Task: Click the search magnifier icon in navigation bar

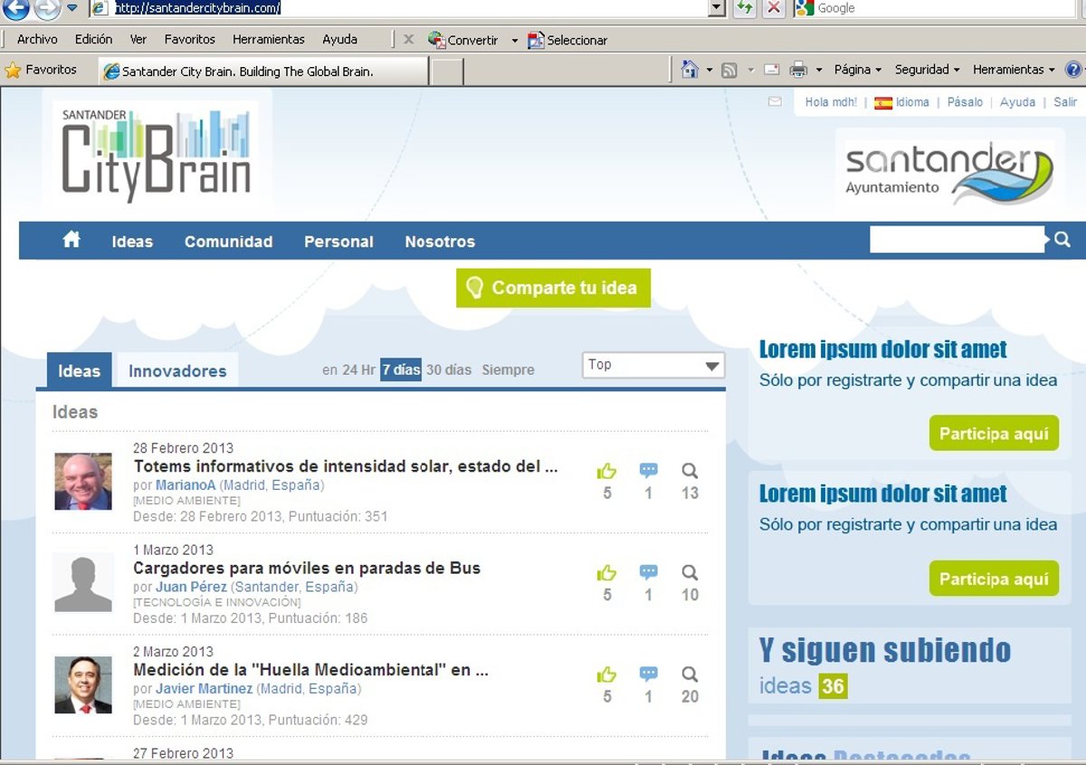Action: coord(1062,240)
